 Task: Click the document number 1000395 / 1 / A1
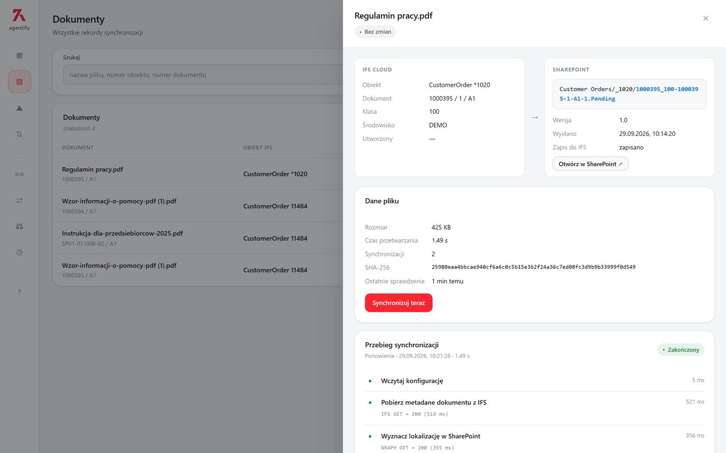click(x=452, y=99)
